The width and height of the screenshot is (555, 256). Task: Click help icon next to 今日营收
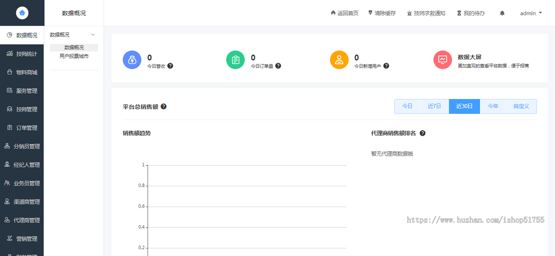click(170, 66)
